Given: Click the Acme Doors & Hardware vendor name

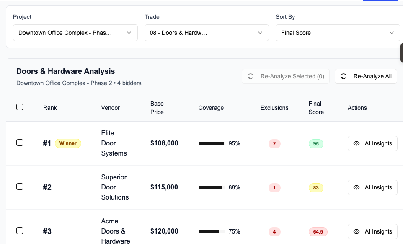Looking at the screenshot, I should click(115, 231).
